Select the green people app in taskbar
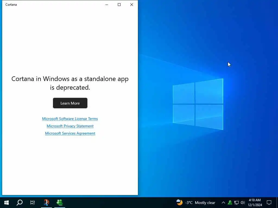 point(60,203)
